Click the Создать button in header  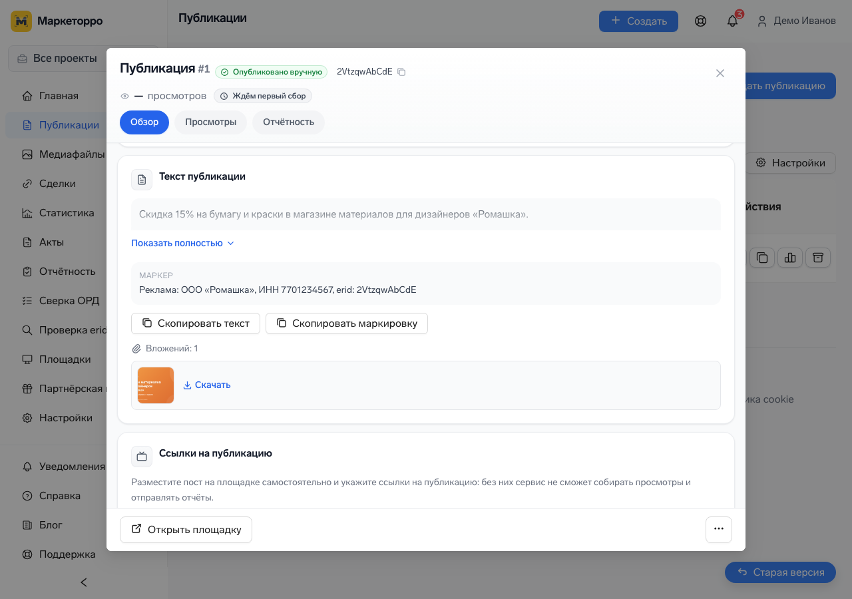[x=638, y=21]
